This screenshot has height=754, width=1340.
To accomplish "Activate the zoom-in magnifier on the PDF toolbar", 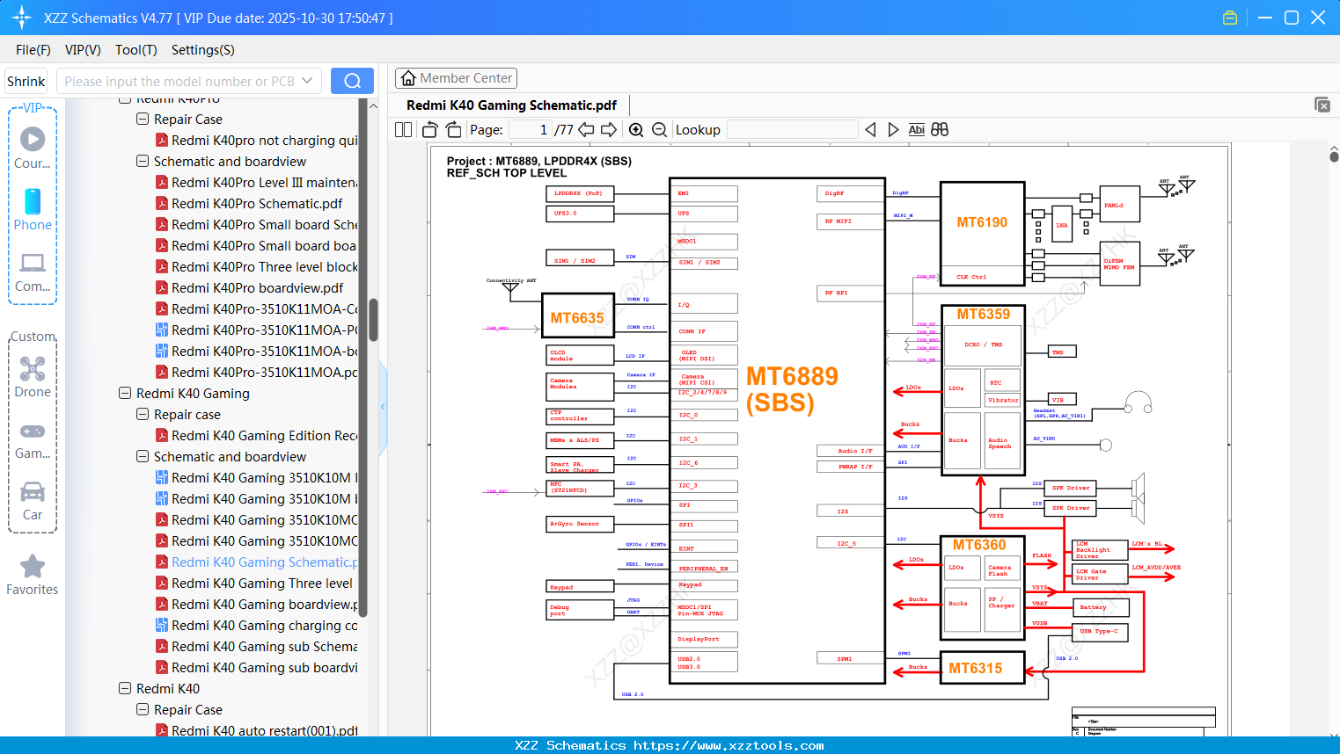I will [636, 129].
